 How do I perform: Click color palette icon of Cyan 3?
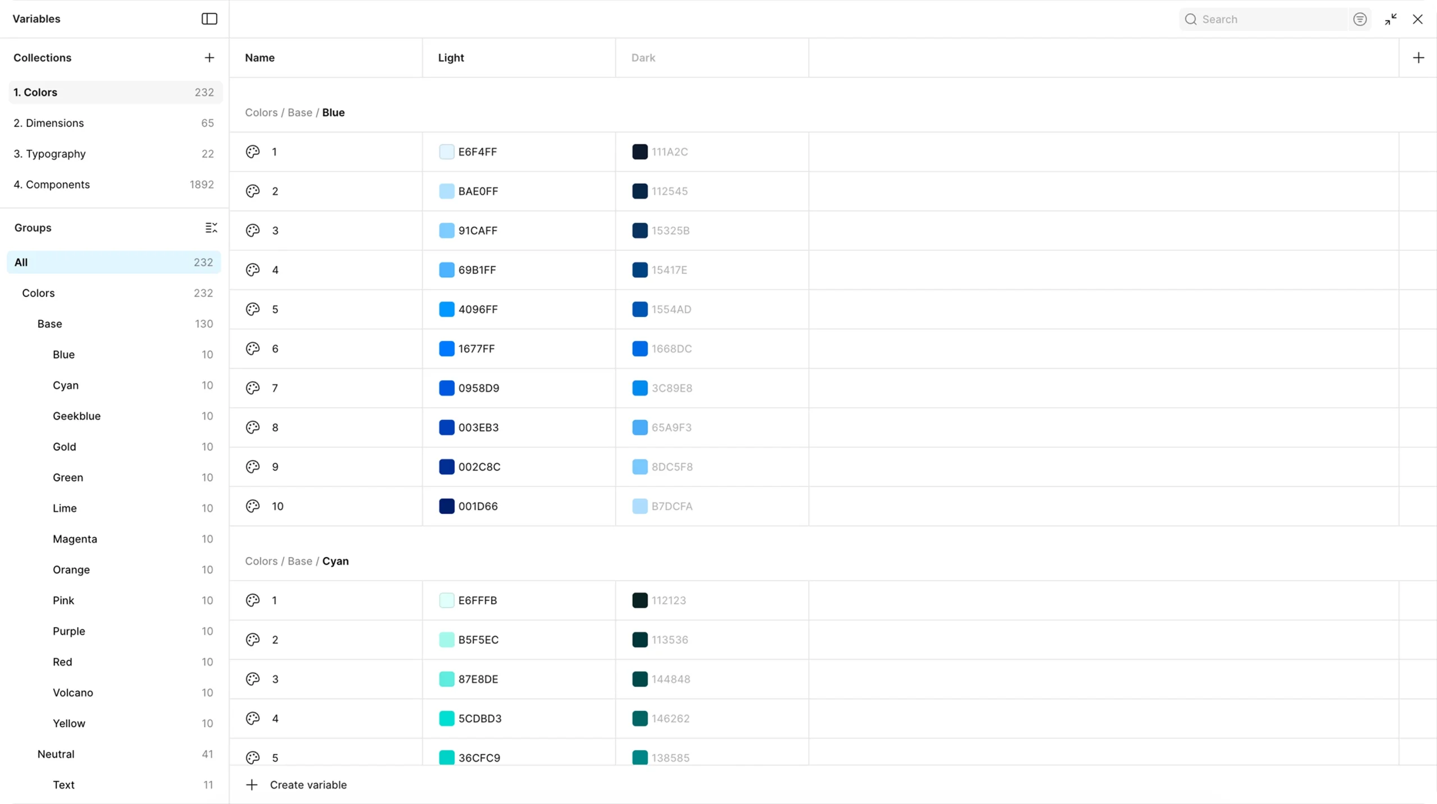253,679
